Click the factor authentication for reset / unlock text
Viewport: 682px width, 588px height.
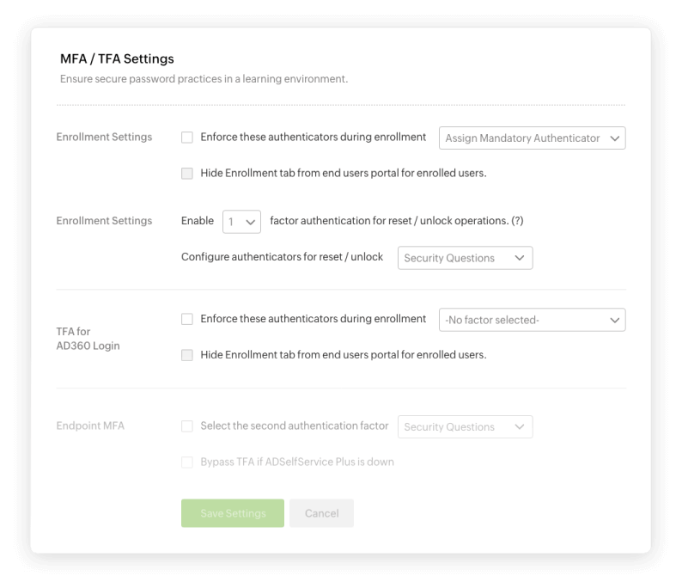coord(389,221)
